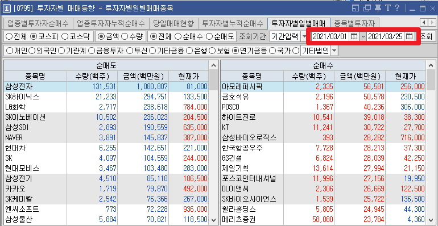This screenshot has width=438, height=226.
Task: Select the 아모레퍼시픽 row
Action: click(323, 86)
